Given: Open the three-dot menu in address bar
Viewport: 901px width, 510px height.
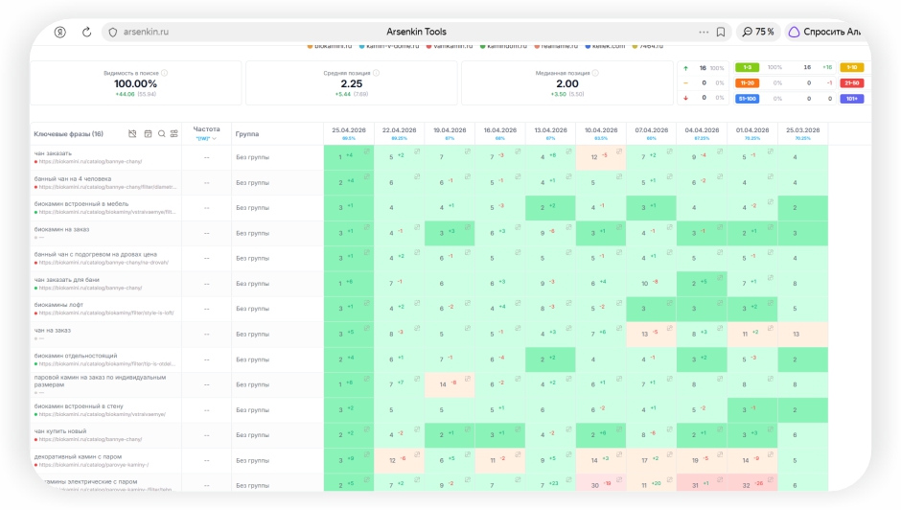Looking at the screenshot, I should 704,33.
